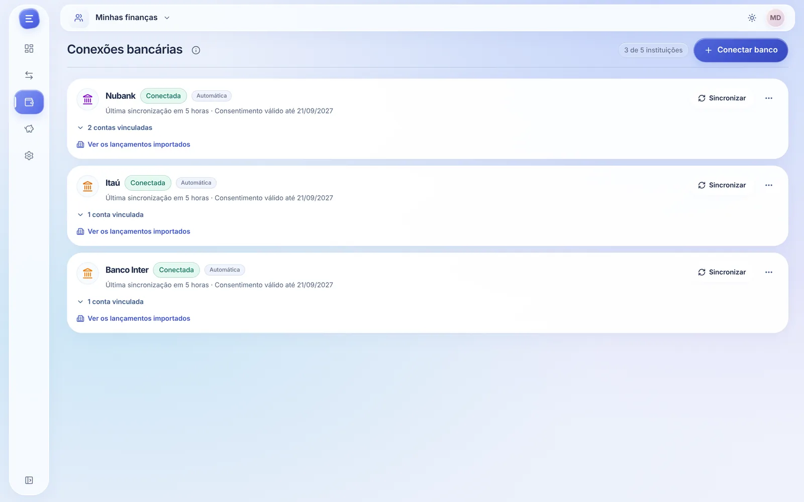Click the Nubank bank building icon
This screenshot has width=804, height=502.
point(87,99)
